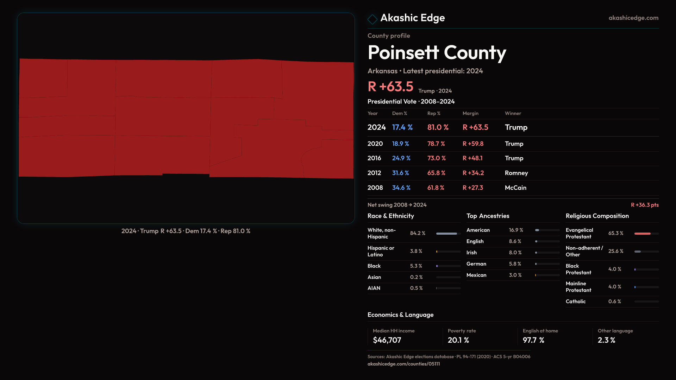Select the 2016 Trump result row

coord(513,158)
